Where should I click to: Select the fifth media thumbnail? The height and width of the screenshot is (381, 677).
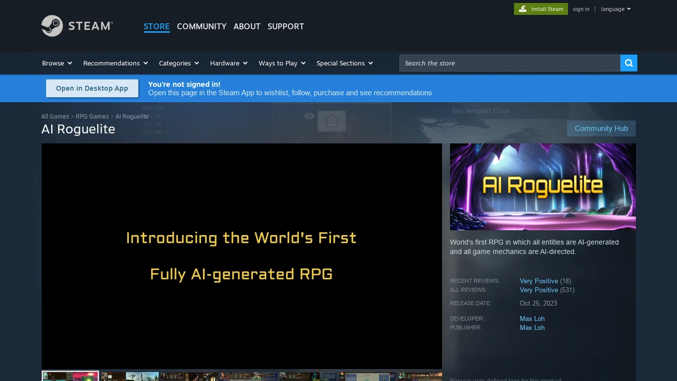(x=308, y=376)
